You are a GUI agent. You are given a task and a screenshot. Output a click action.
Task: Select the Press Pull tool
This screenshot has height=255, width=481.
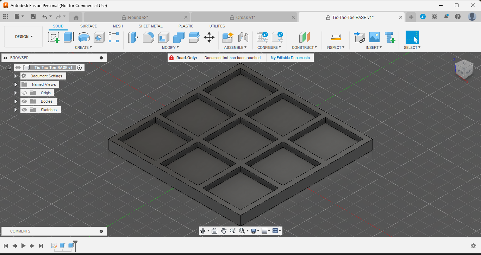coord(133,37)
